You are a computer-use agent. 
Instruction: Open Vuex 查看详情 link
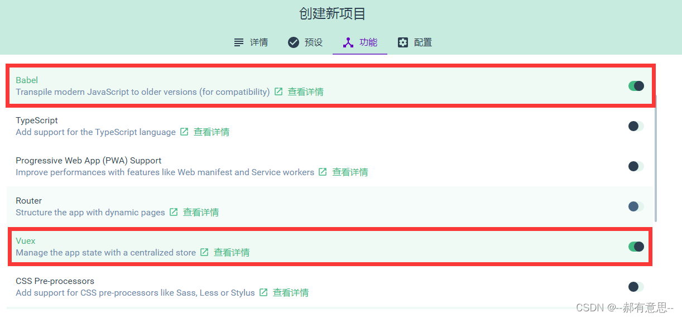(x=232, y=253)
